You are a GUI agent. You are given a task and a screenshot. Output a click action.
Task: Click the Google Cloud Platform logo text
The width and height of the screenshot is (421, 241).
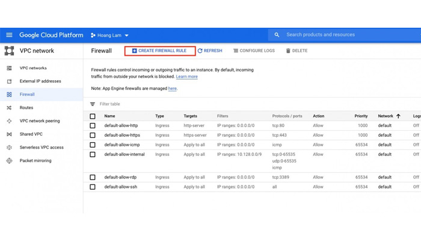click(x=51, y=35)
